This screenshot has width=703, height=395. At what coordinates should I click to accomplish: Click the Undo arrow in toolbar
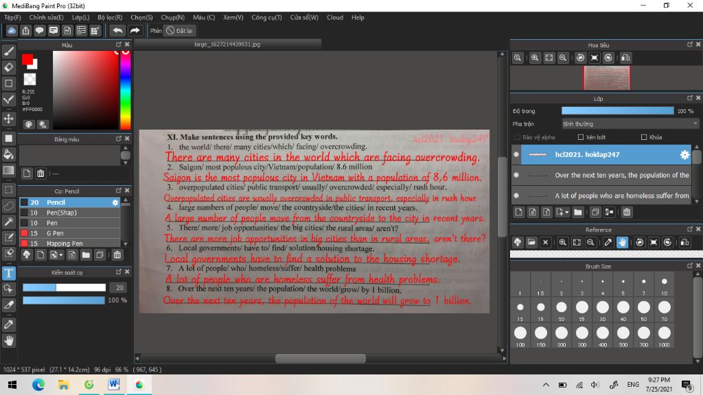(118, 31)
